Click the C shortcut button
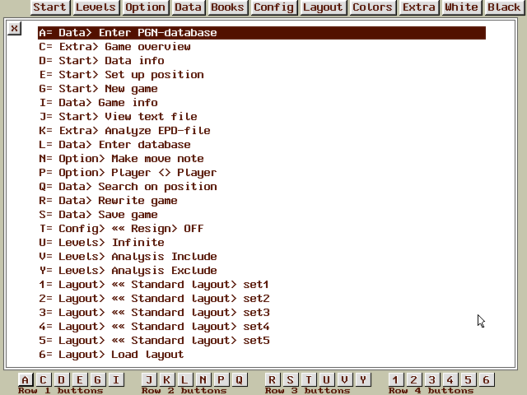 [x=43, y=379]
